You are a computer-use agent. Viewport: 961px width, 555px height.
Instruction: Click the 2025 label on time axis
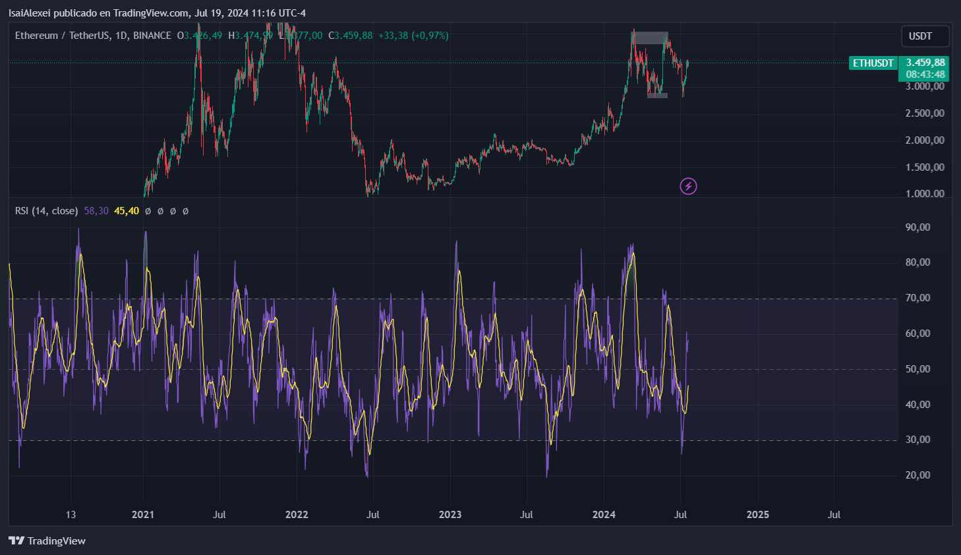757,515
